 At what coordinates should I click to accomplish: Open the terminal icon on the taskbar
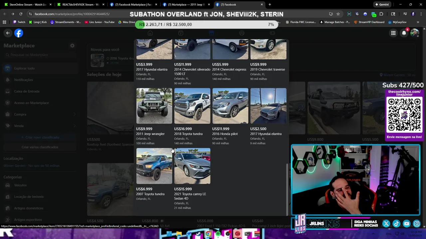tap(247, 234)
